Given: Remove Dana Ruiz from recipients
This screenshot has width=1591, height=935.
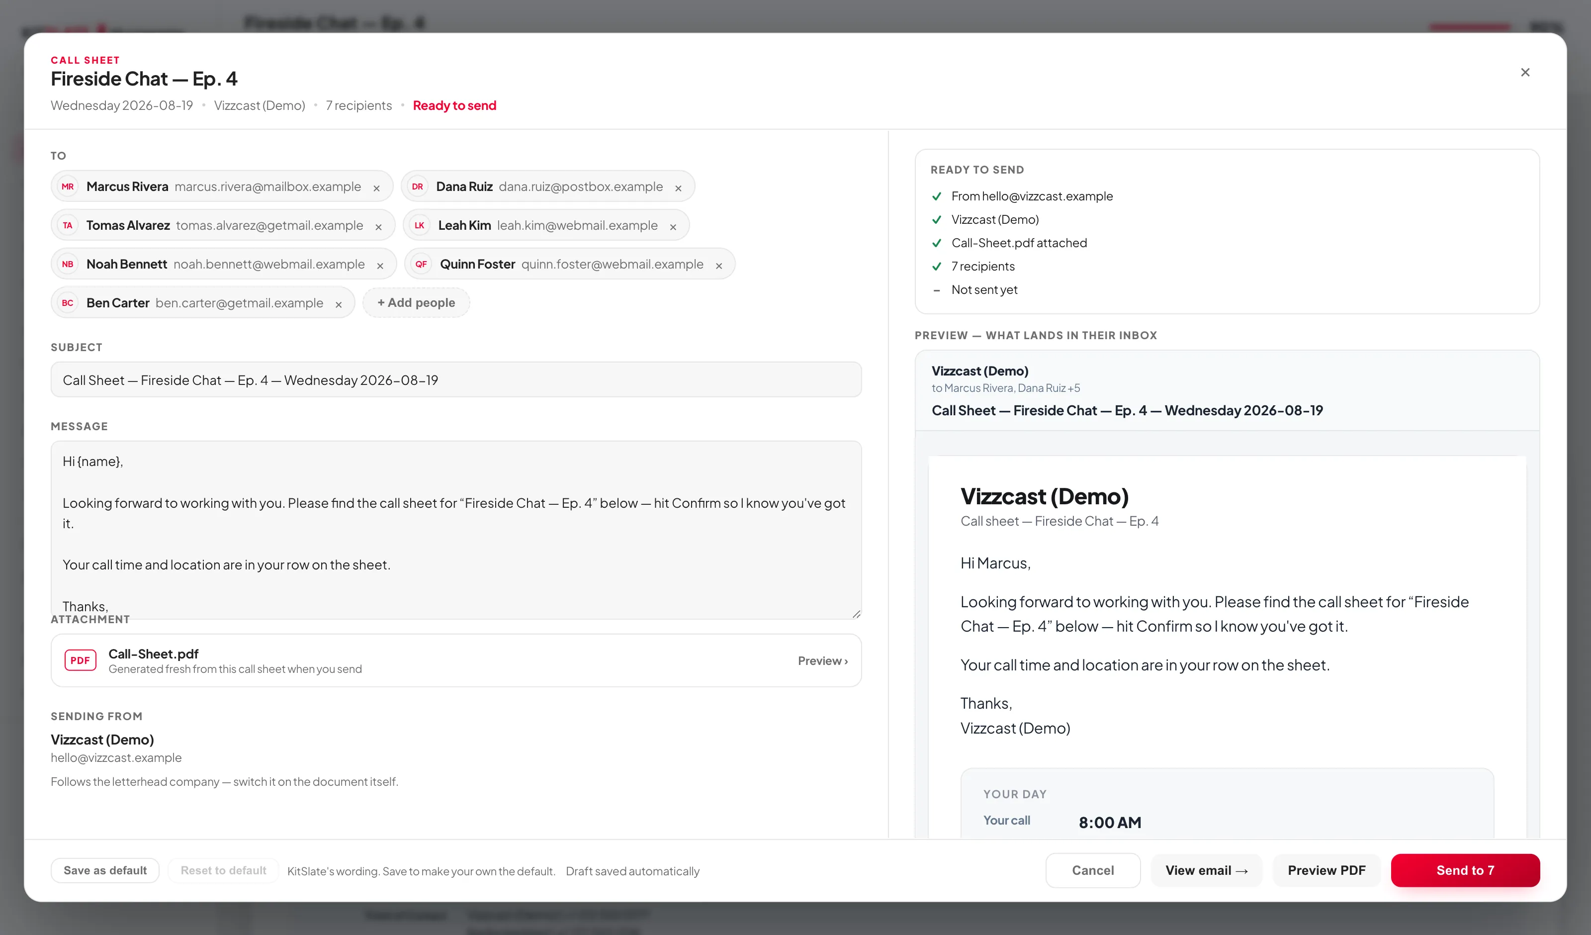Looking at the screenshot, I should click(x=678, y=188).
